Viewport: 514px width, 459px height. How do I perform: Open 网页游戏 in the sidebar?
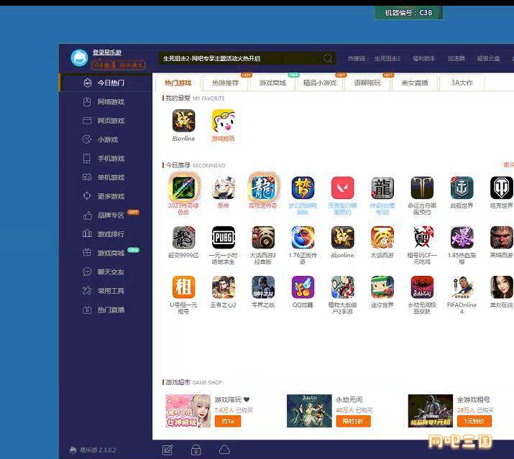tap(106, 121)
